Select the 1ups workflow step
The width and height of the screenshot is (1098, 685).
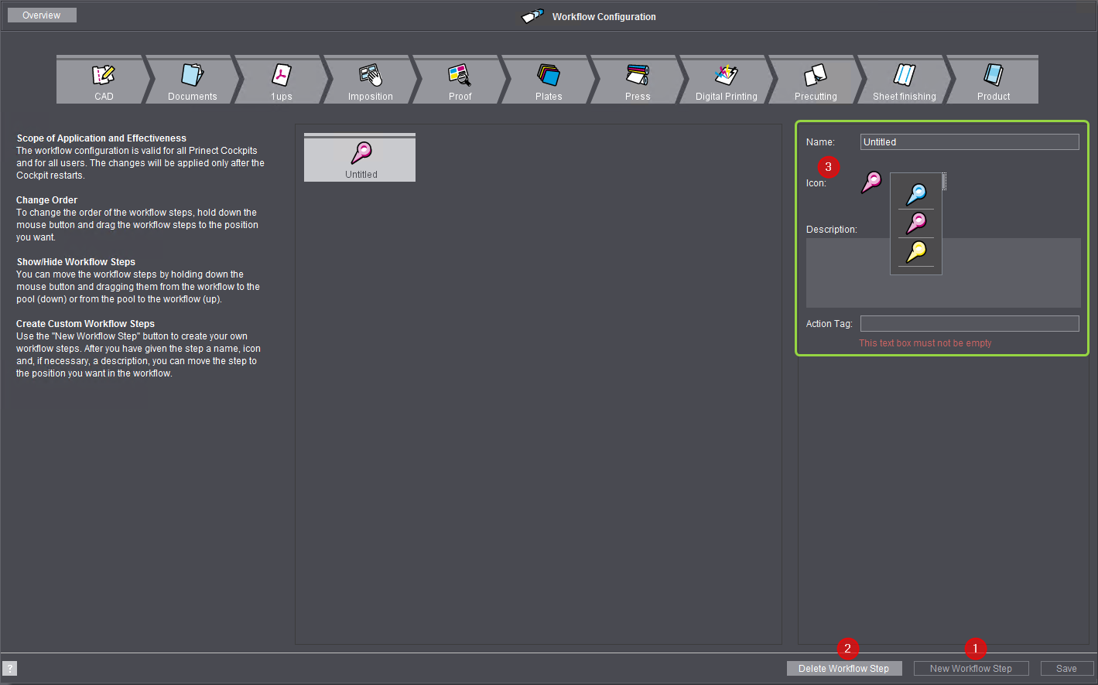(x=282, y=80)
